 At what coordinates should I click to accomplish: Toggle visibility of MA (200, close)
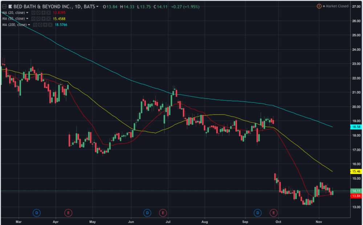click(x=36, y=25)
